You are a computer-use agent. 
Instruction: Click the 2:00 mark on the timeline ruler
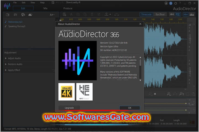[171, 19]
